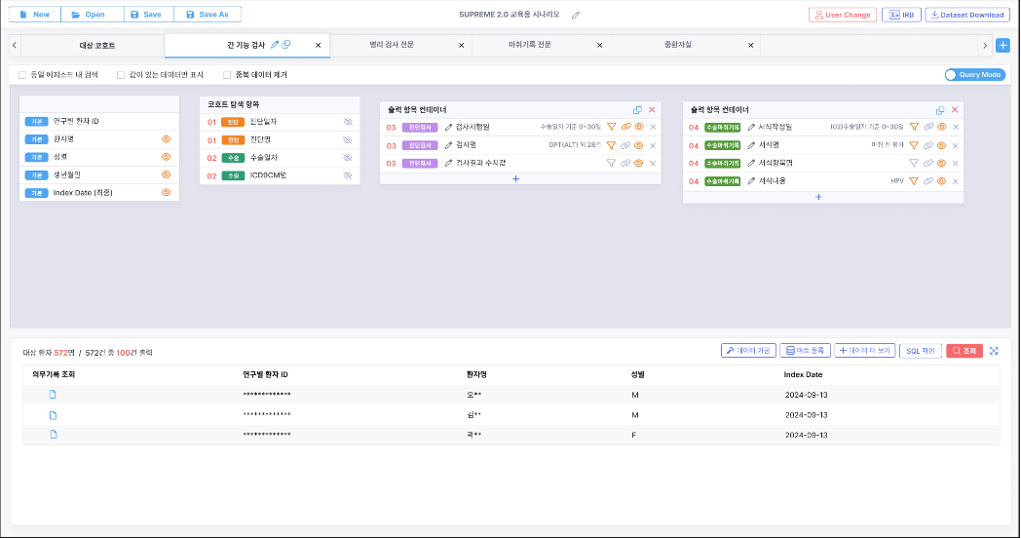Check the 중복 데이터 제거 option
1021x538 pixels.
227,75
